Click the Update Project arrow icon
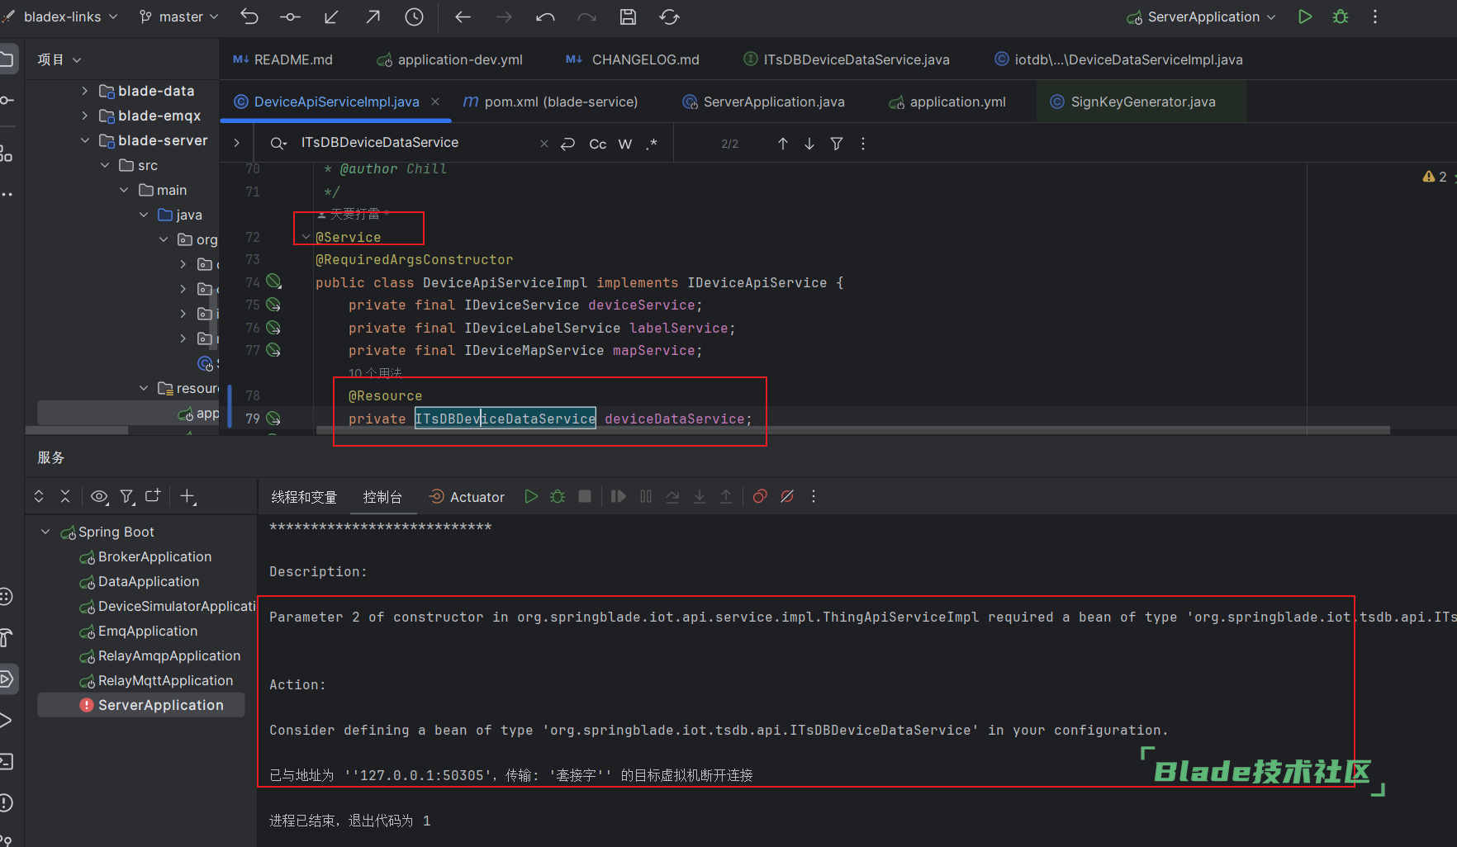1457x847 pixels. pyautogui.click(x=331, y=17)
